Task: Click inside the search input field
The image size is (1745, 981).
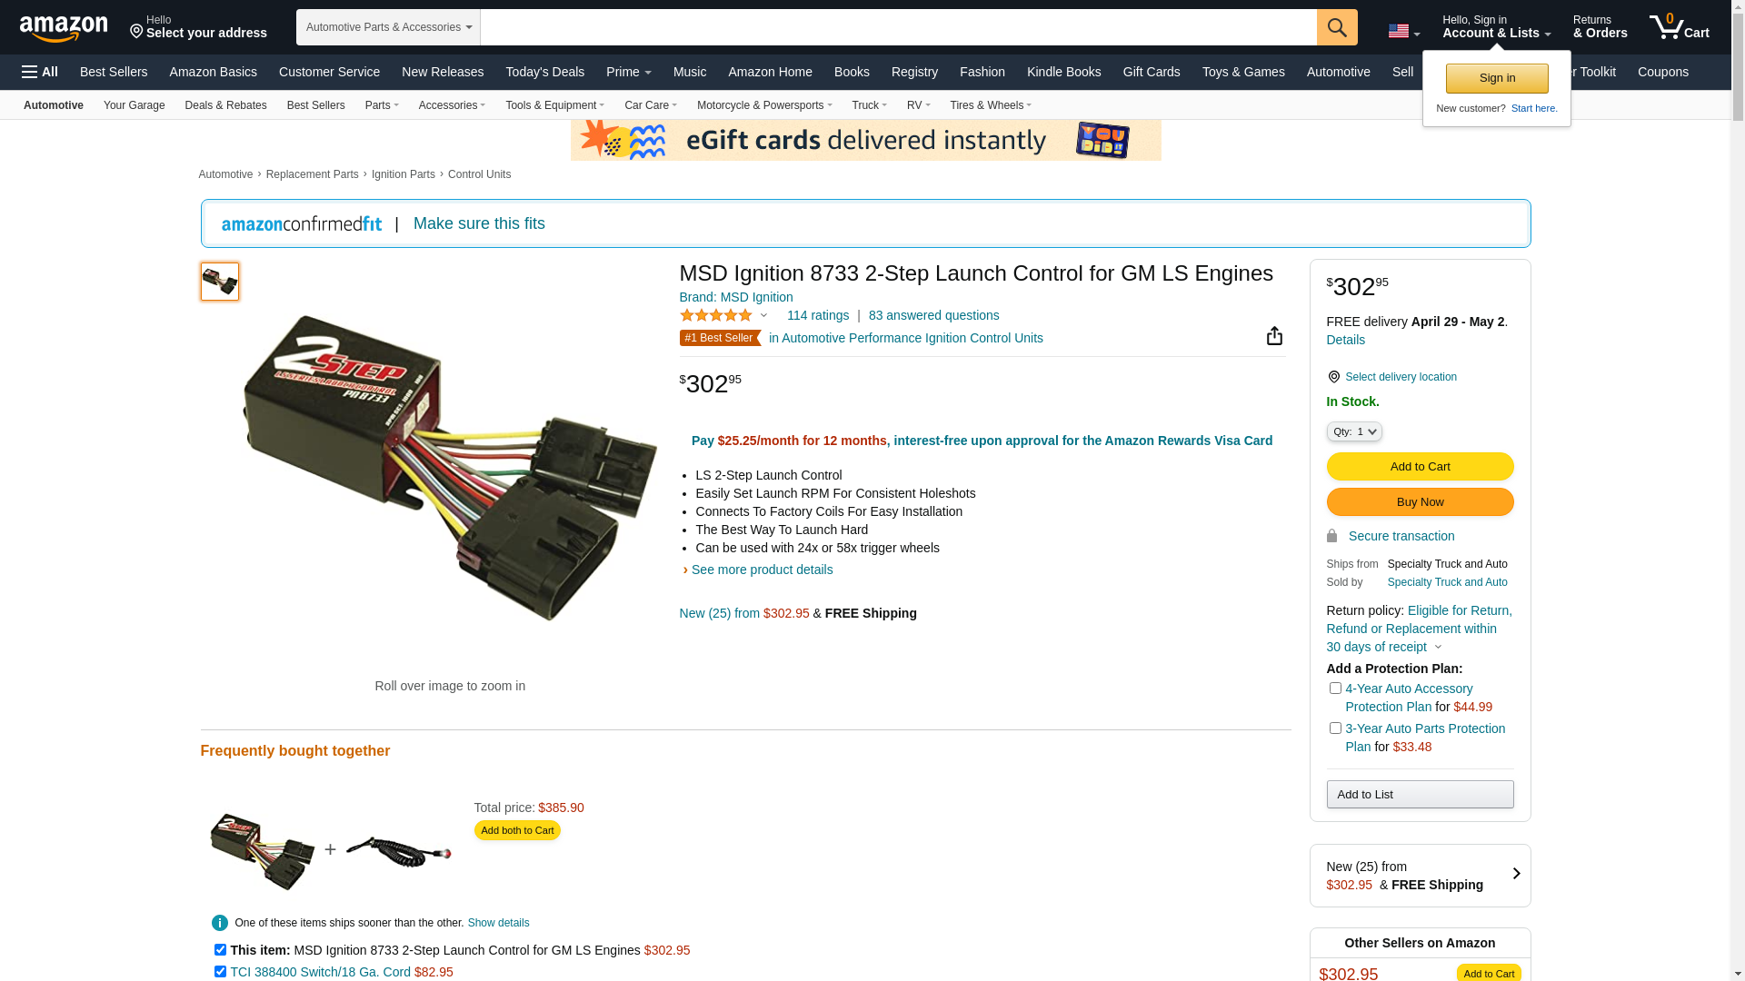Action: tap(898, 27)
